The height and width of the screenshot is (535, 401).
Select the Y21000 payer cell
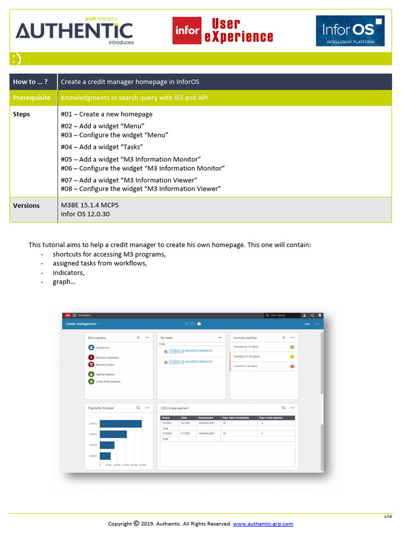[x=169, y=423]
